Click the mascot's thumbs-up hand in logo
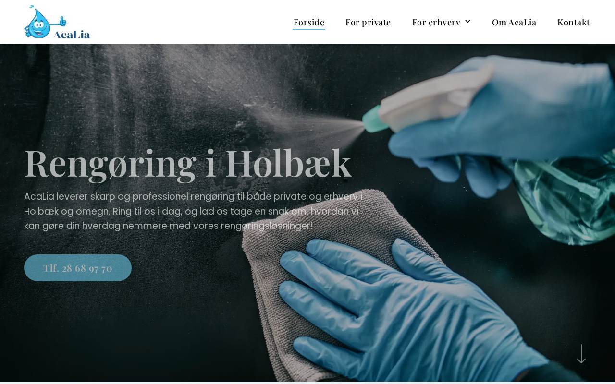Screen dimensions: 615x384 coord(62,22)
